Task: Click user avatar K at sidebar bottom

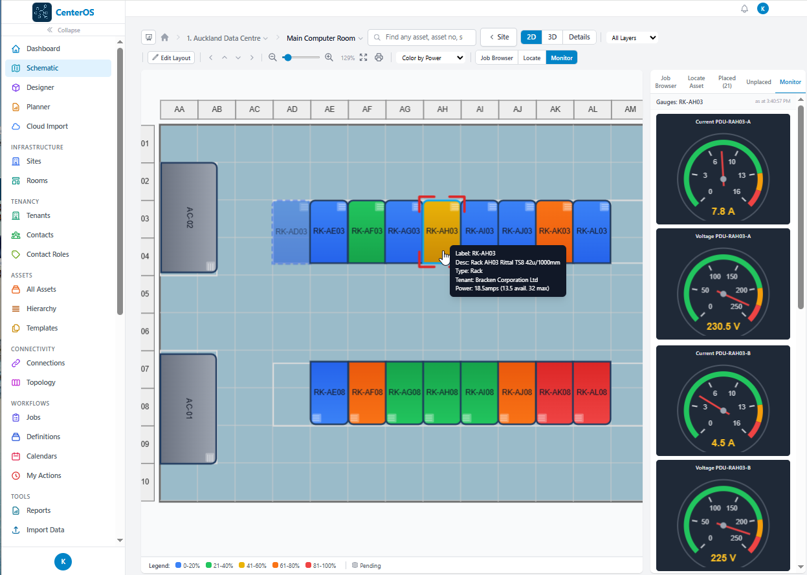Action: tap(63, 561)
